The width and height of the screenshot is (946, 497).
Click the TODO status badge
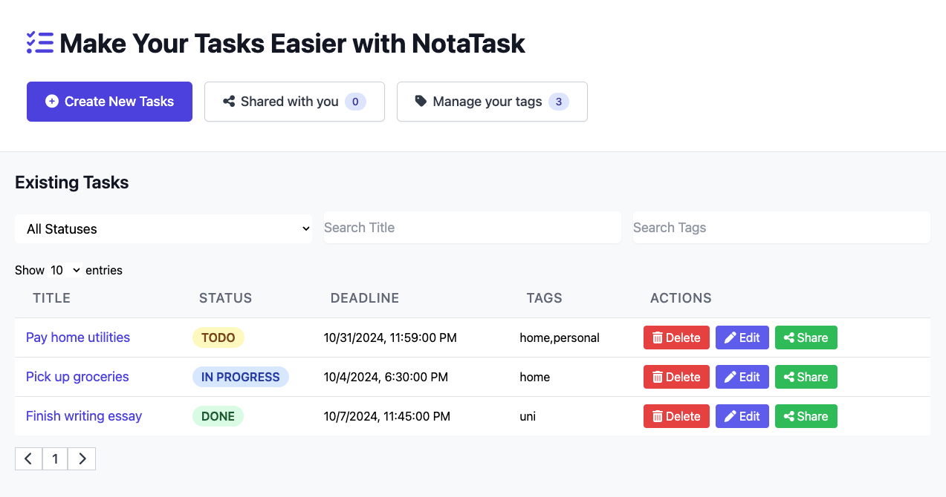coord(218,338)
